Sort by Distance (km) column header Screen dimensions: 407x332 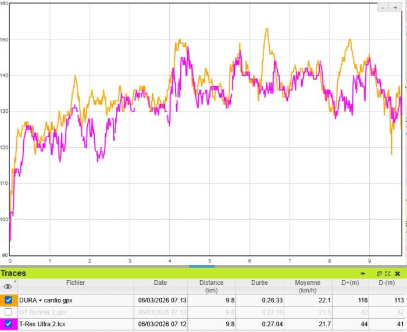pos(211,286)
